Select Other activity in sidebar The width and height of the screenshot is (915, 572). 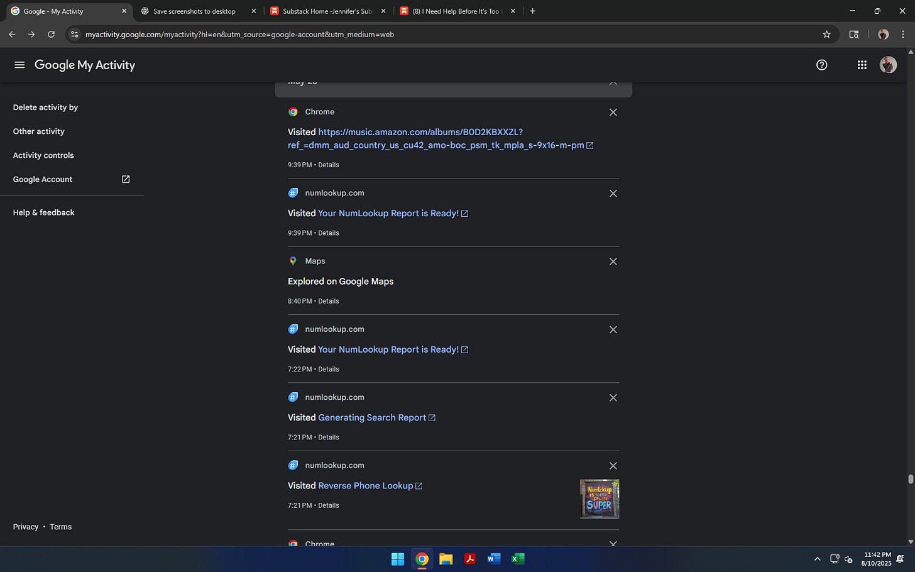point(39,131)
